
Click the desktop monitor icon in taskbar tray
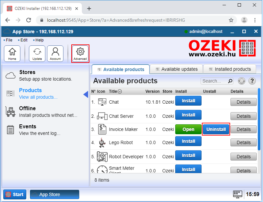click(238, 194)
